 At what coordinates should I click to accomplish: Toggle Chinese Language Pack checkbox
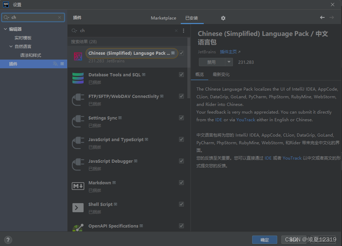coord(181,53)
